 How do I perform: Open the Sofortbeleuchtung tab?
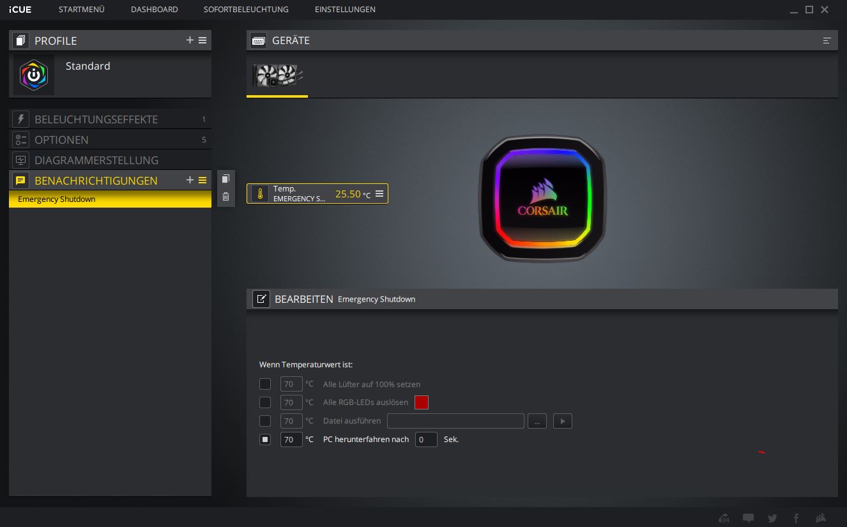(x=246, y=10)
